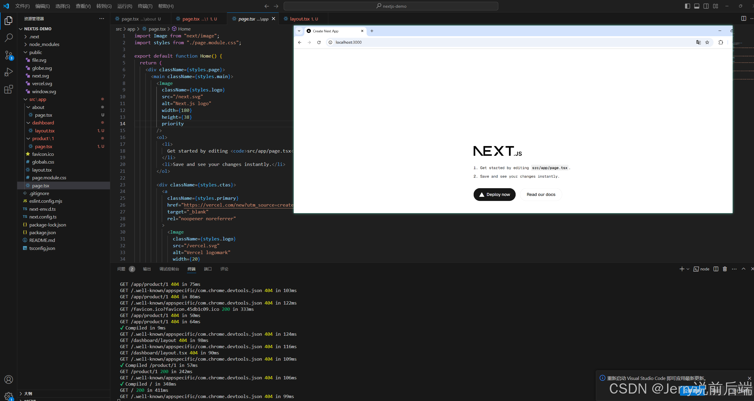
Task: Bookmark the page with the star icon
Action: click(x=707, y=42)
